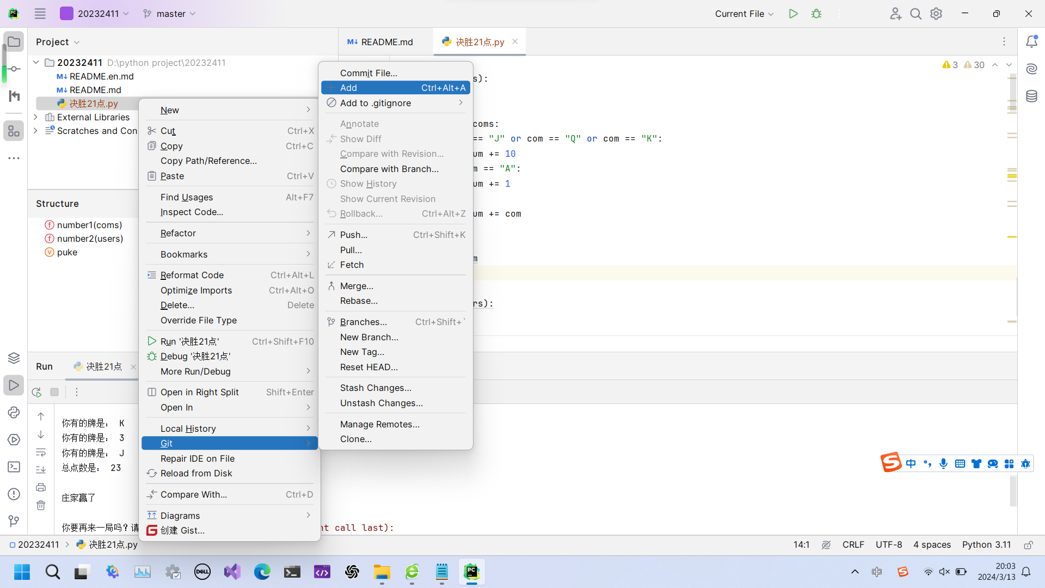This screenshot has height=588, width=1045.
Task: Open the AI Assistant tool window
Action: point(1031,69)
